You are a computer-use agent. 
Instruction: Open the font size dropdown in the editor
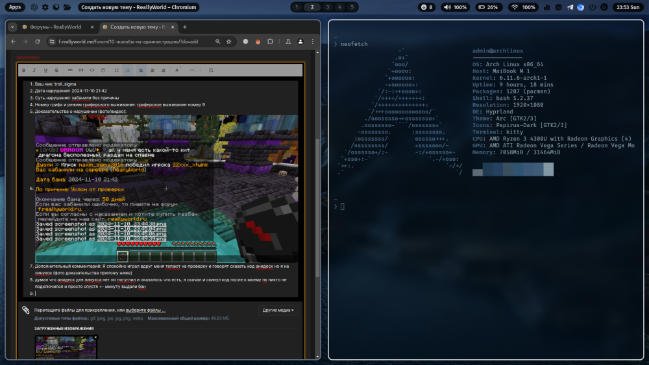click(x=195, y=70)
